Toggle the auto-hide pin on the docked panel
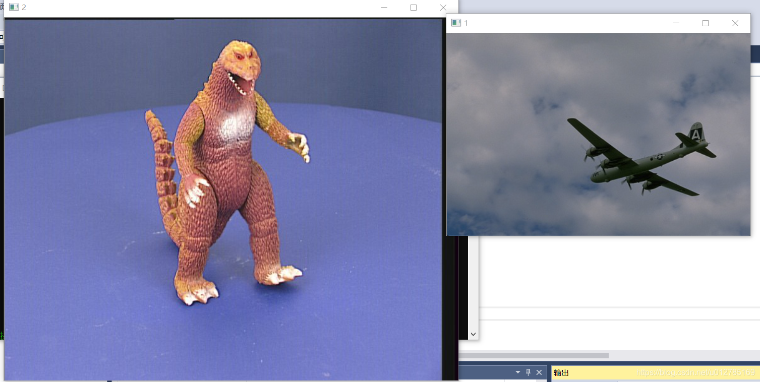 pos(528,372)
